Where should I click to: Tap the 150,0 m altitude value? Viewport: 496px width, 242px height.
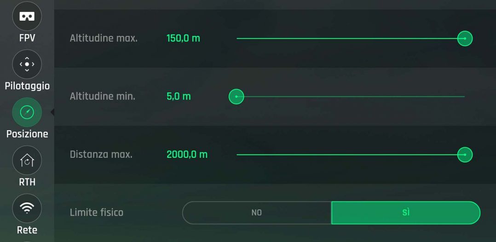click(x=183, y=38)
